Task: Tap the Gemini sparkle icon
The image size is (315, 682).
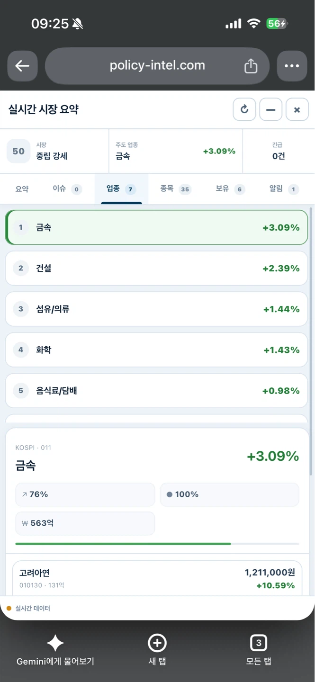Action: [x=55, y=643]
